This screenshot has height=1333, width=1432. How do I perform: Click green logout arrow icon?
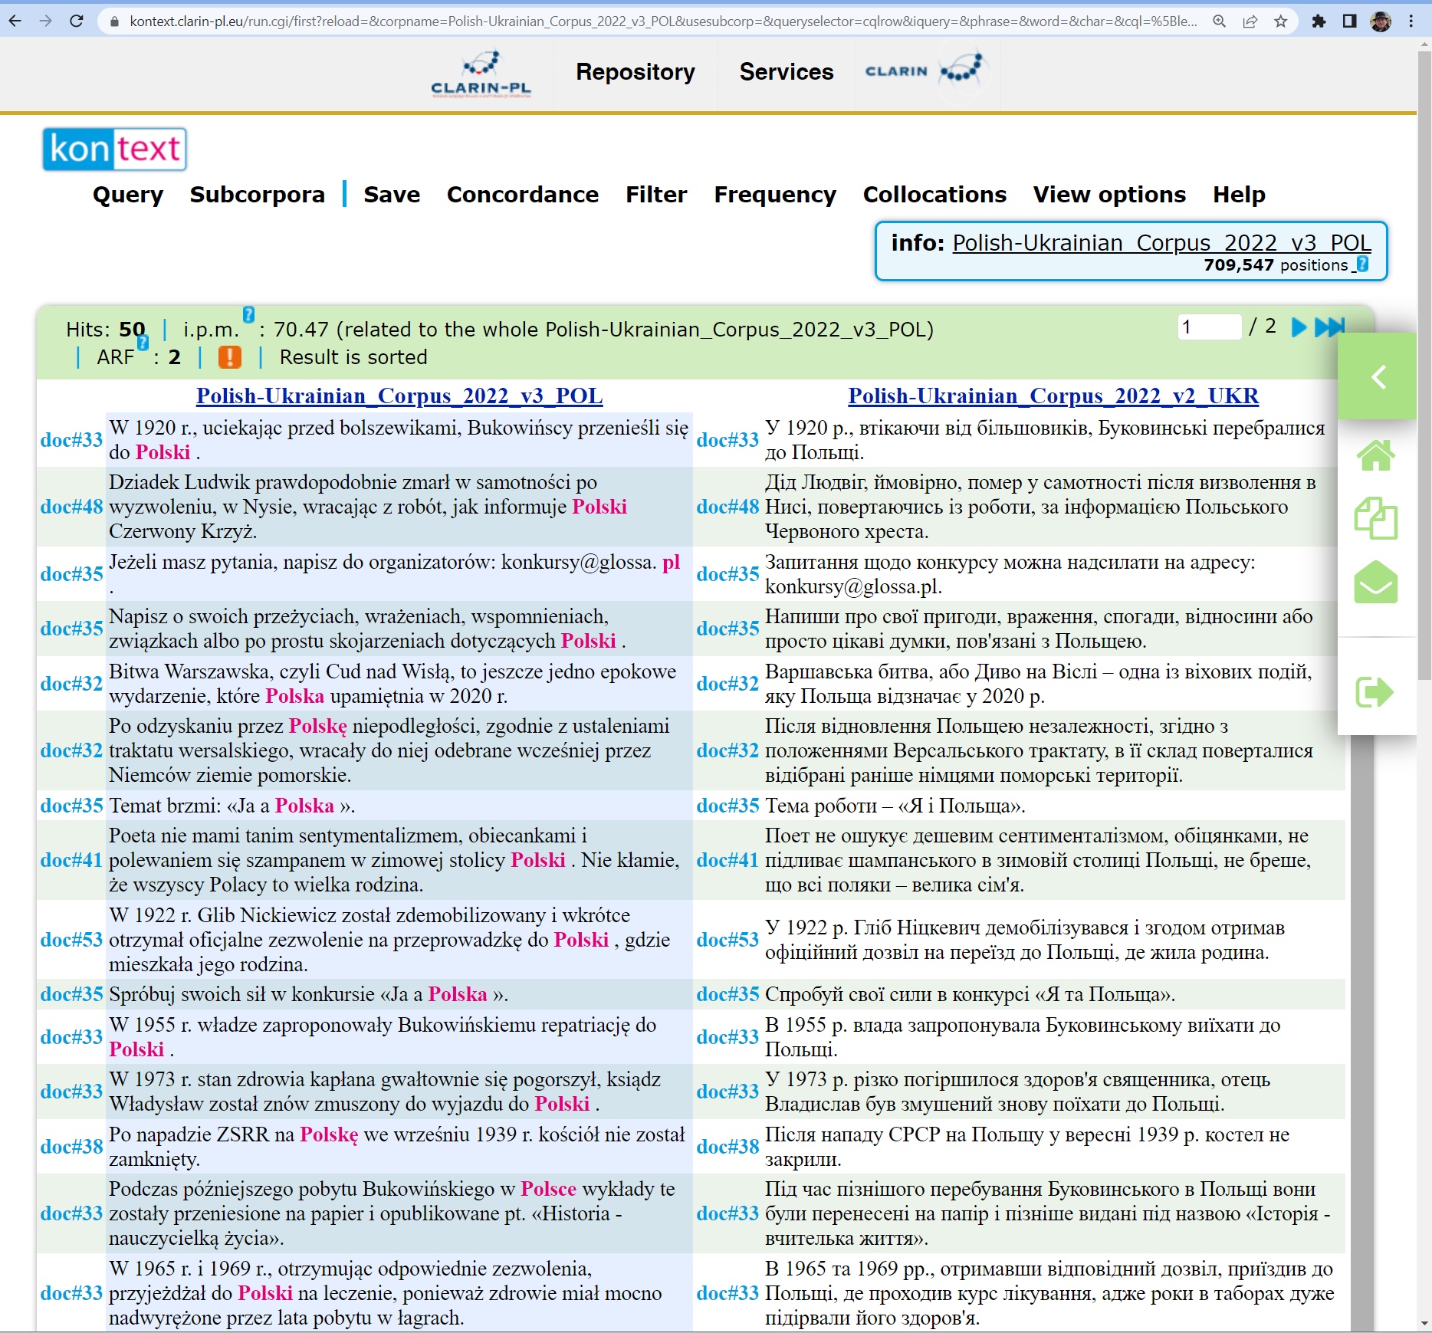coord(1375,692)
